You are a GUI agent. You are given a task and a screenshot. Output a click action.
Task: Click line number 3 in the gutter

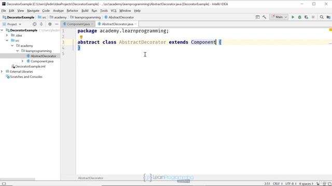(x=63, y=42)
